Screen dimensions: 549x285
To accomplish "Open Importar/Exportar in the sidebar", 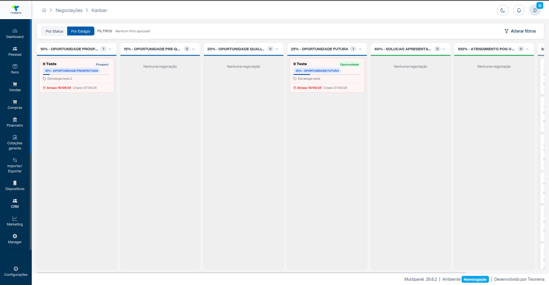I will (x=15, y=166).
